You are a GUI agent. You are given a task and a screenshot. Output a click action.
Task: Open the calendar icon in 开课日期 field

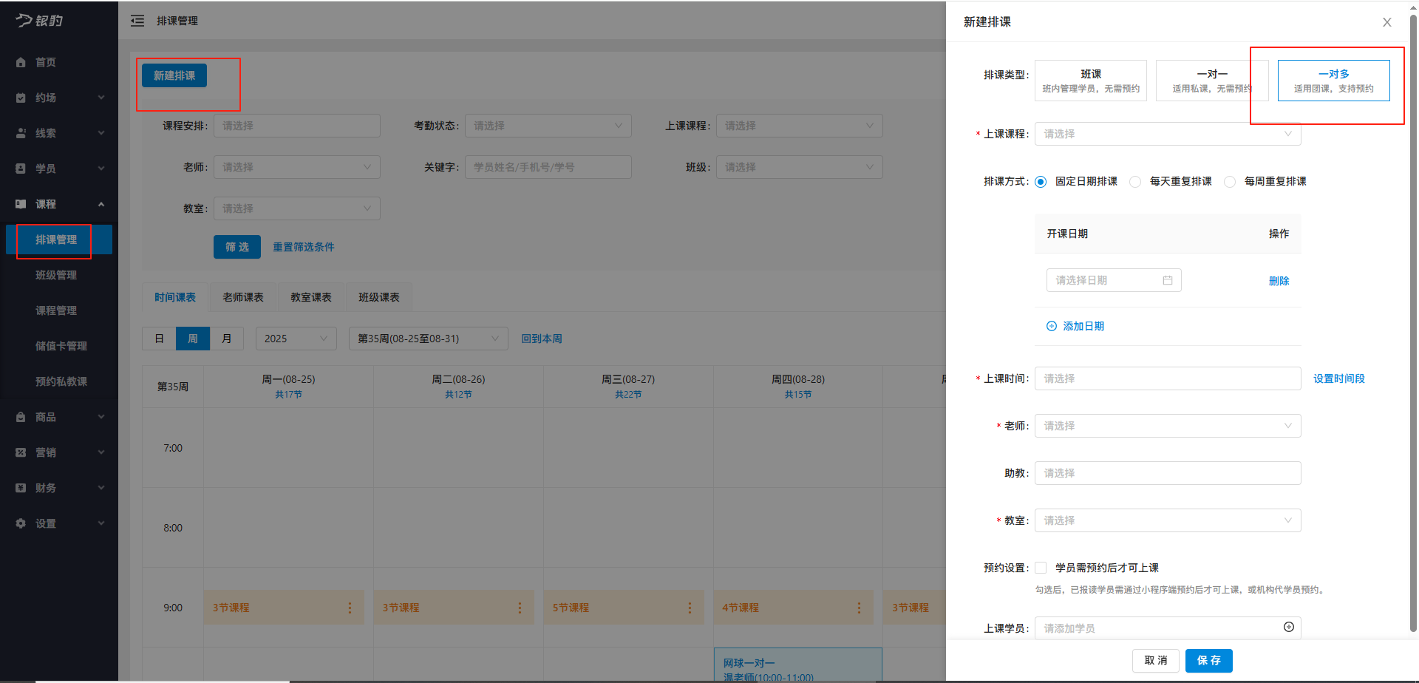pyautogui.click(x=1168, y=279)
